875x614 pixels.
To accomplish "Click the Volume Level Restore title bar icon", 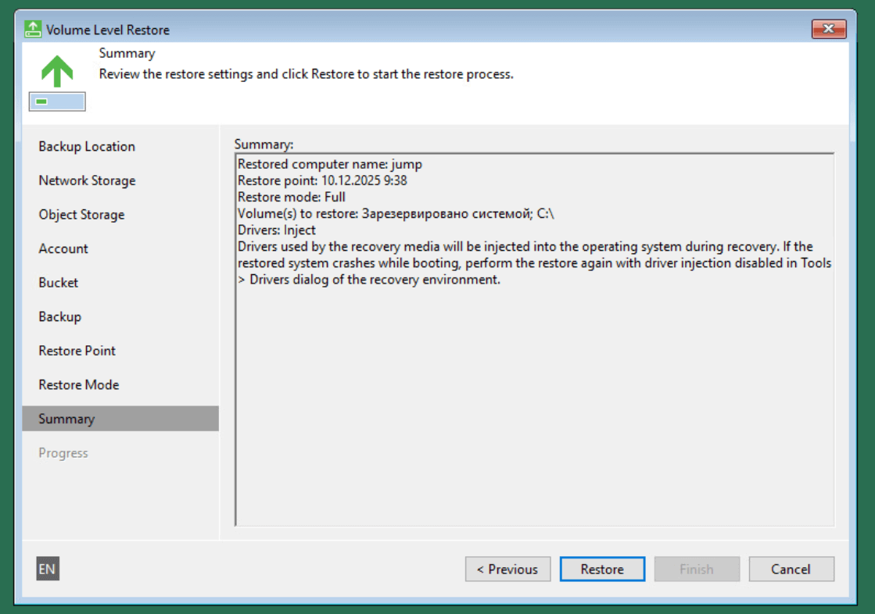I will (x=33, y=30).
